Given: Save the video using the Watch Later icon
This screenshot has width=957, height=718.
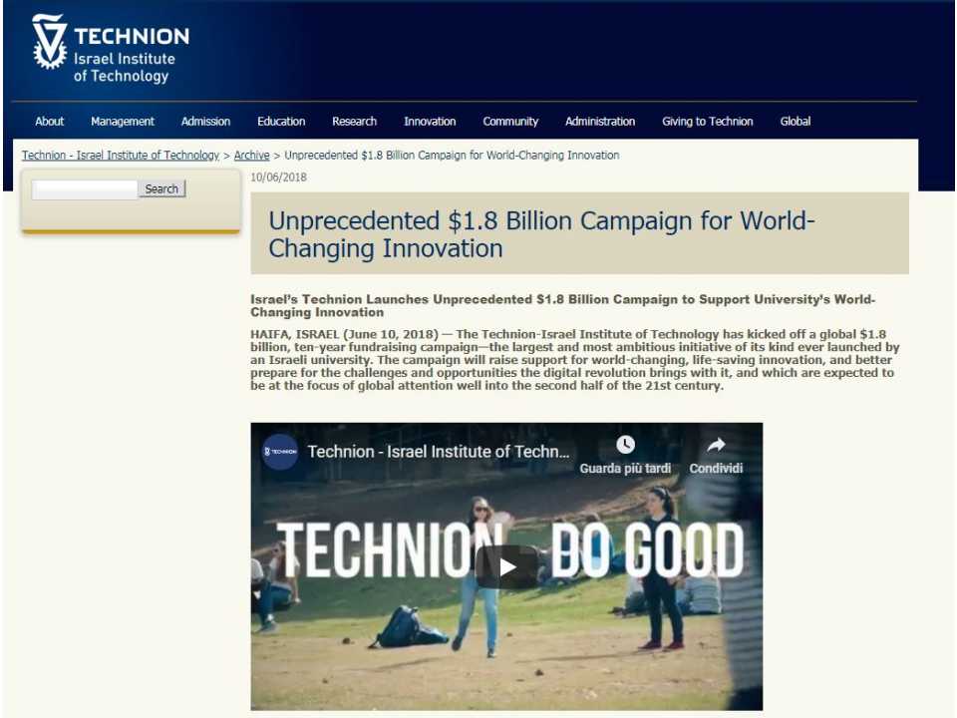Looking at the screenshot, I should pyautogui.click(x=626, y=445).
